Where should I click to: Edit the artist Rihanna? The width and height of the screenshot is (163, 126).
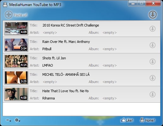[x=49, y=98]
